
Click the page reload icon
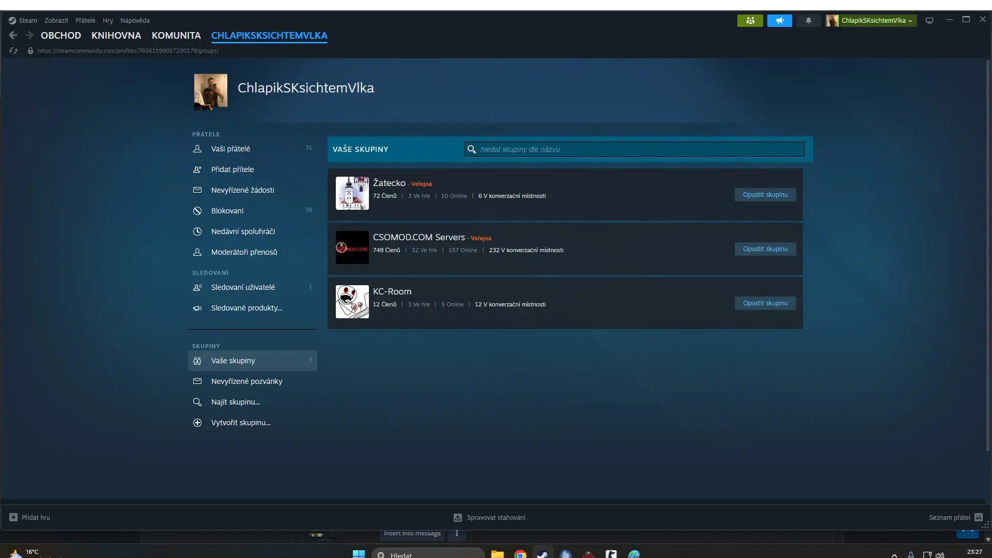[13, 51]
